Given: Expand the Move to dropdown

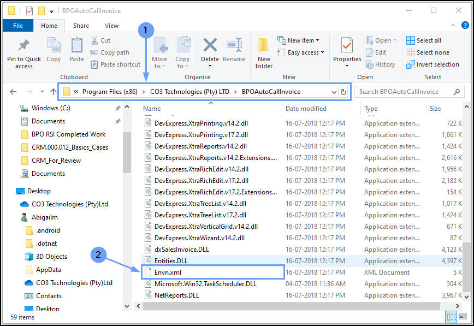Looking at the screenshot, I should [159, 63].
